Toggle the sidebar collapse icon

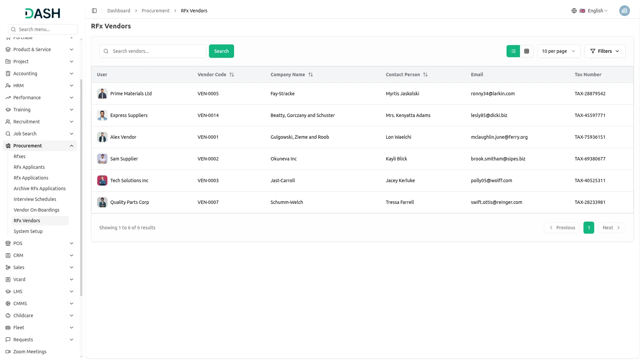(x=94, y=11)
